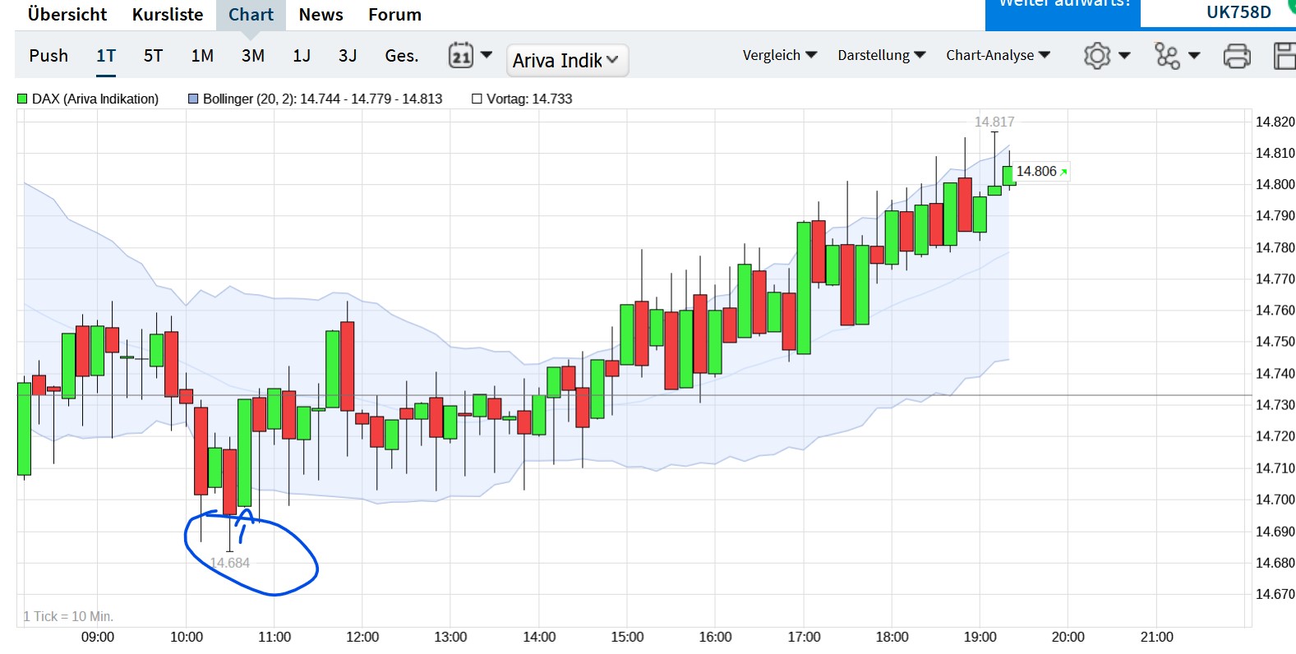Click the save disk icon
Screen dimensions: 1296x654
click(x=1284, y=56)
